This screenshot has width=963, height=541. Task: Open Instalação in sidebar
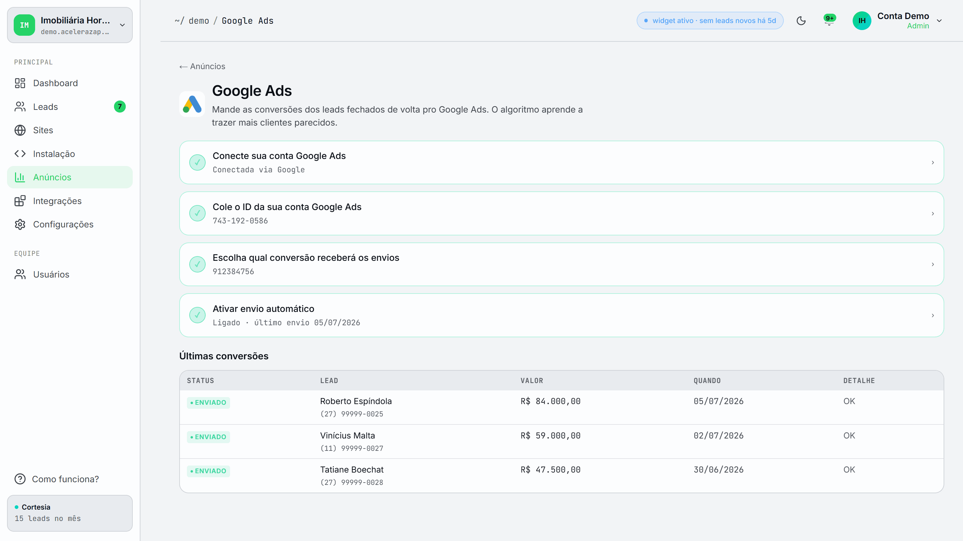(70, 154)
